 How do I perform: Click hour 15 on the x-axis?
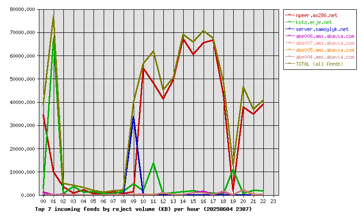coord(193,201)
